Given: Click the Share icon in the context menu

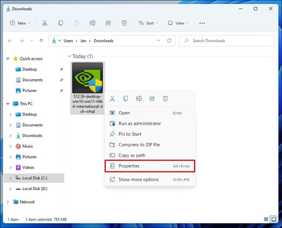Looking at the screenshot, I should (x=152, y=98).
